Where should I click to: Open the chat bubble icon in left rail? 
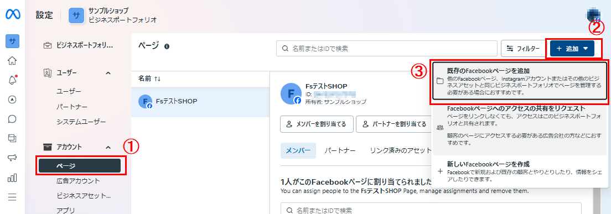[x=12, y=119]
